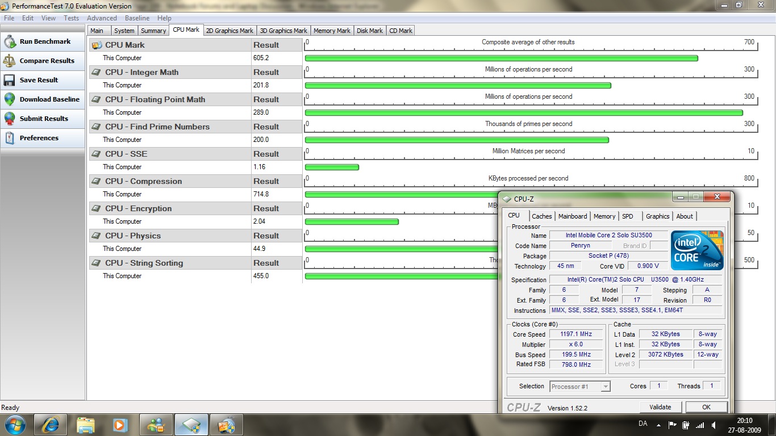Click the chip icon beside CPU - Floating Point Math

97,99
